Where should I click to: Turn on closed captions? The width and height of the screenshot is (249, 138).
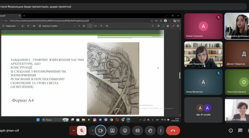point(138,131)
